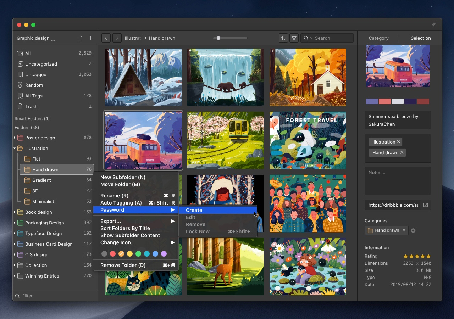Pick the checked orange color dot
The image size is (454, 319).
tap(121, 254)
